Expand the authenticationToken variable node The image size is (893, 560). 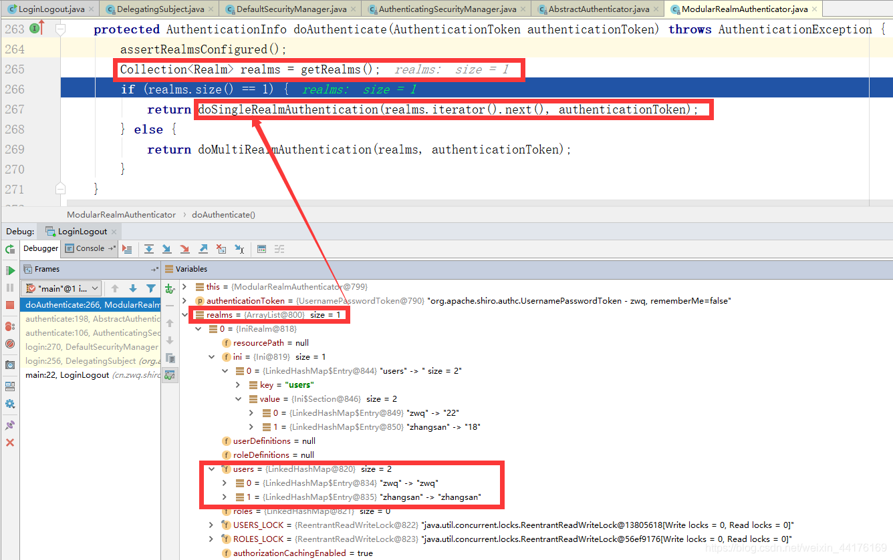click(x=184, y=300)
